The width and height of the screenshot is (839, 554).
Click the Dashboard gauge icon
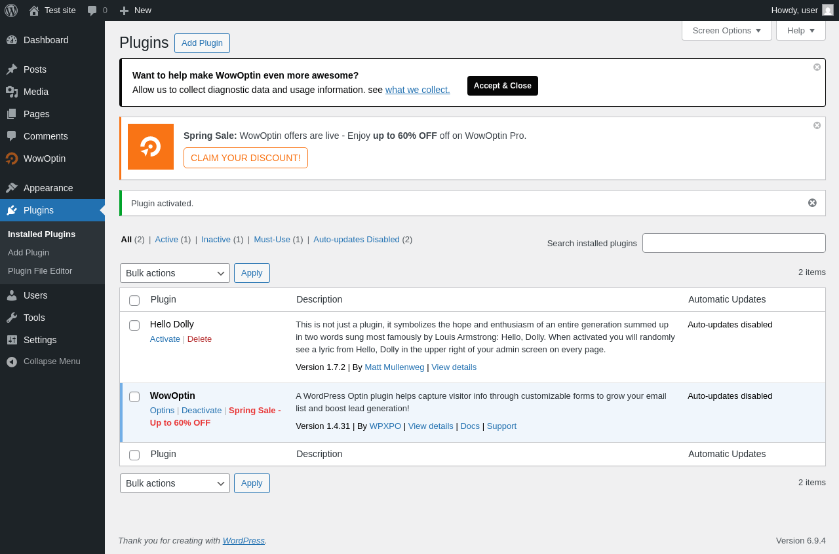[x=12, y=40]
